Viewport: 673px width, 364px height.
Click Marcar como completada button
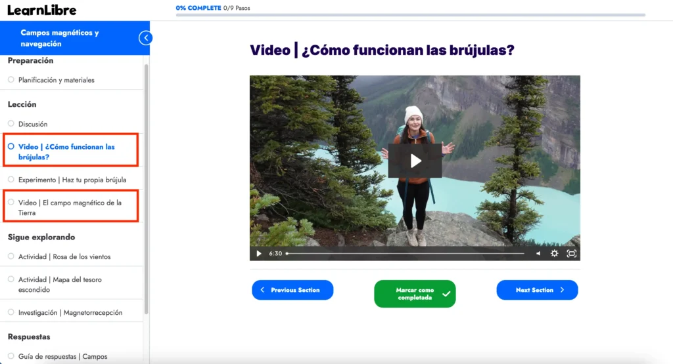(x=415, y=294)
